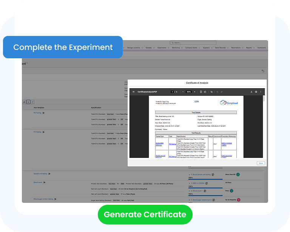Click play icon beside Sample unit testing
Viewport: 290px width, 232px height.
point(49,174)
